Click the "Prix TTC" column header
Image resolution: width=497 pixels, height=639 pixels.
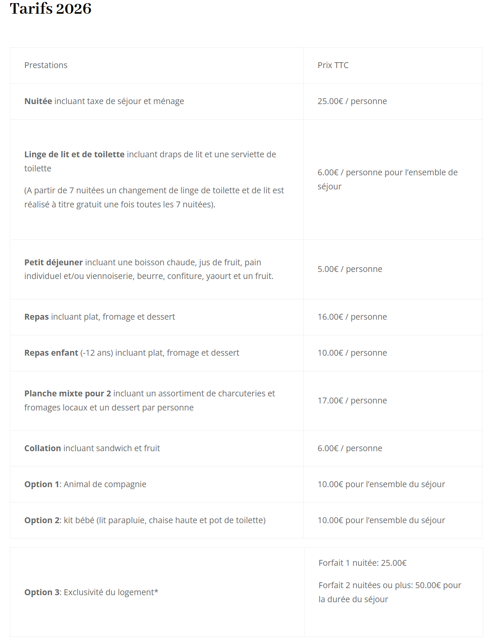[x=333, y=65]
